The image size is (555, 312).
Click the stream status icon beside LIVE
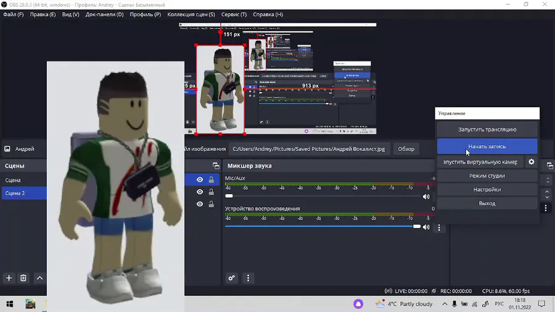tap(388, 291)
